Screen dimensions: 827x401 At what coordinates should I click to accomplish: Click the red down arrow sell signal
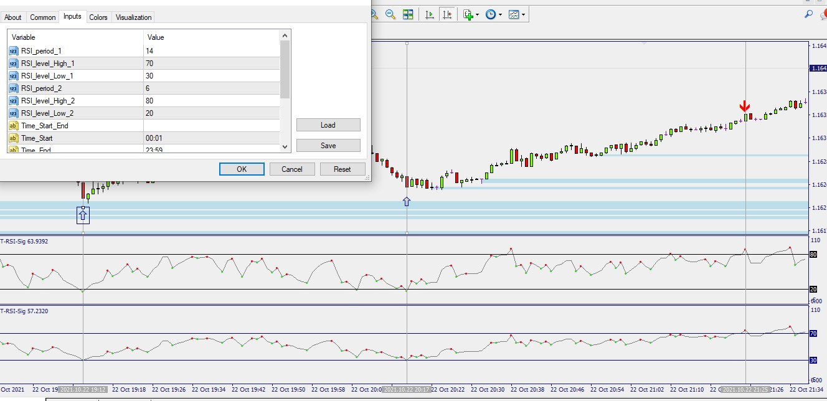pyautogui.click(x=745, y=106)
